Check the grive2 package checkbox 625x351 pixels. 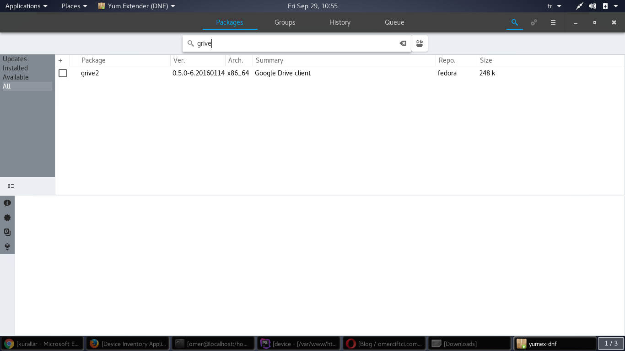pyautogui.click(x=63, y=73)
